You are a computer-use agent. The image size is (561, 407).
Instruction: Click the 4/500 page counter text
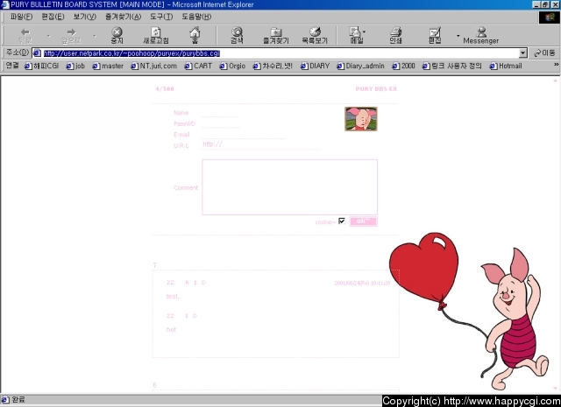165,89
